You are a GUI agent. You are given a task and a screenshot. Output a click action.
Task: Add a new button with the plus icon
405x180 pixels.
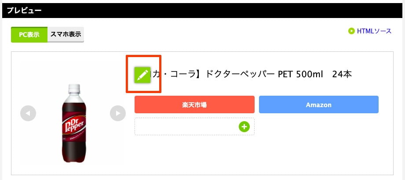(x=244, y=127)
